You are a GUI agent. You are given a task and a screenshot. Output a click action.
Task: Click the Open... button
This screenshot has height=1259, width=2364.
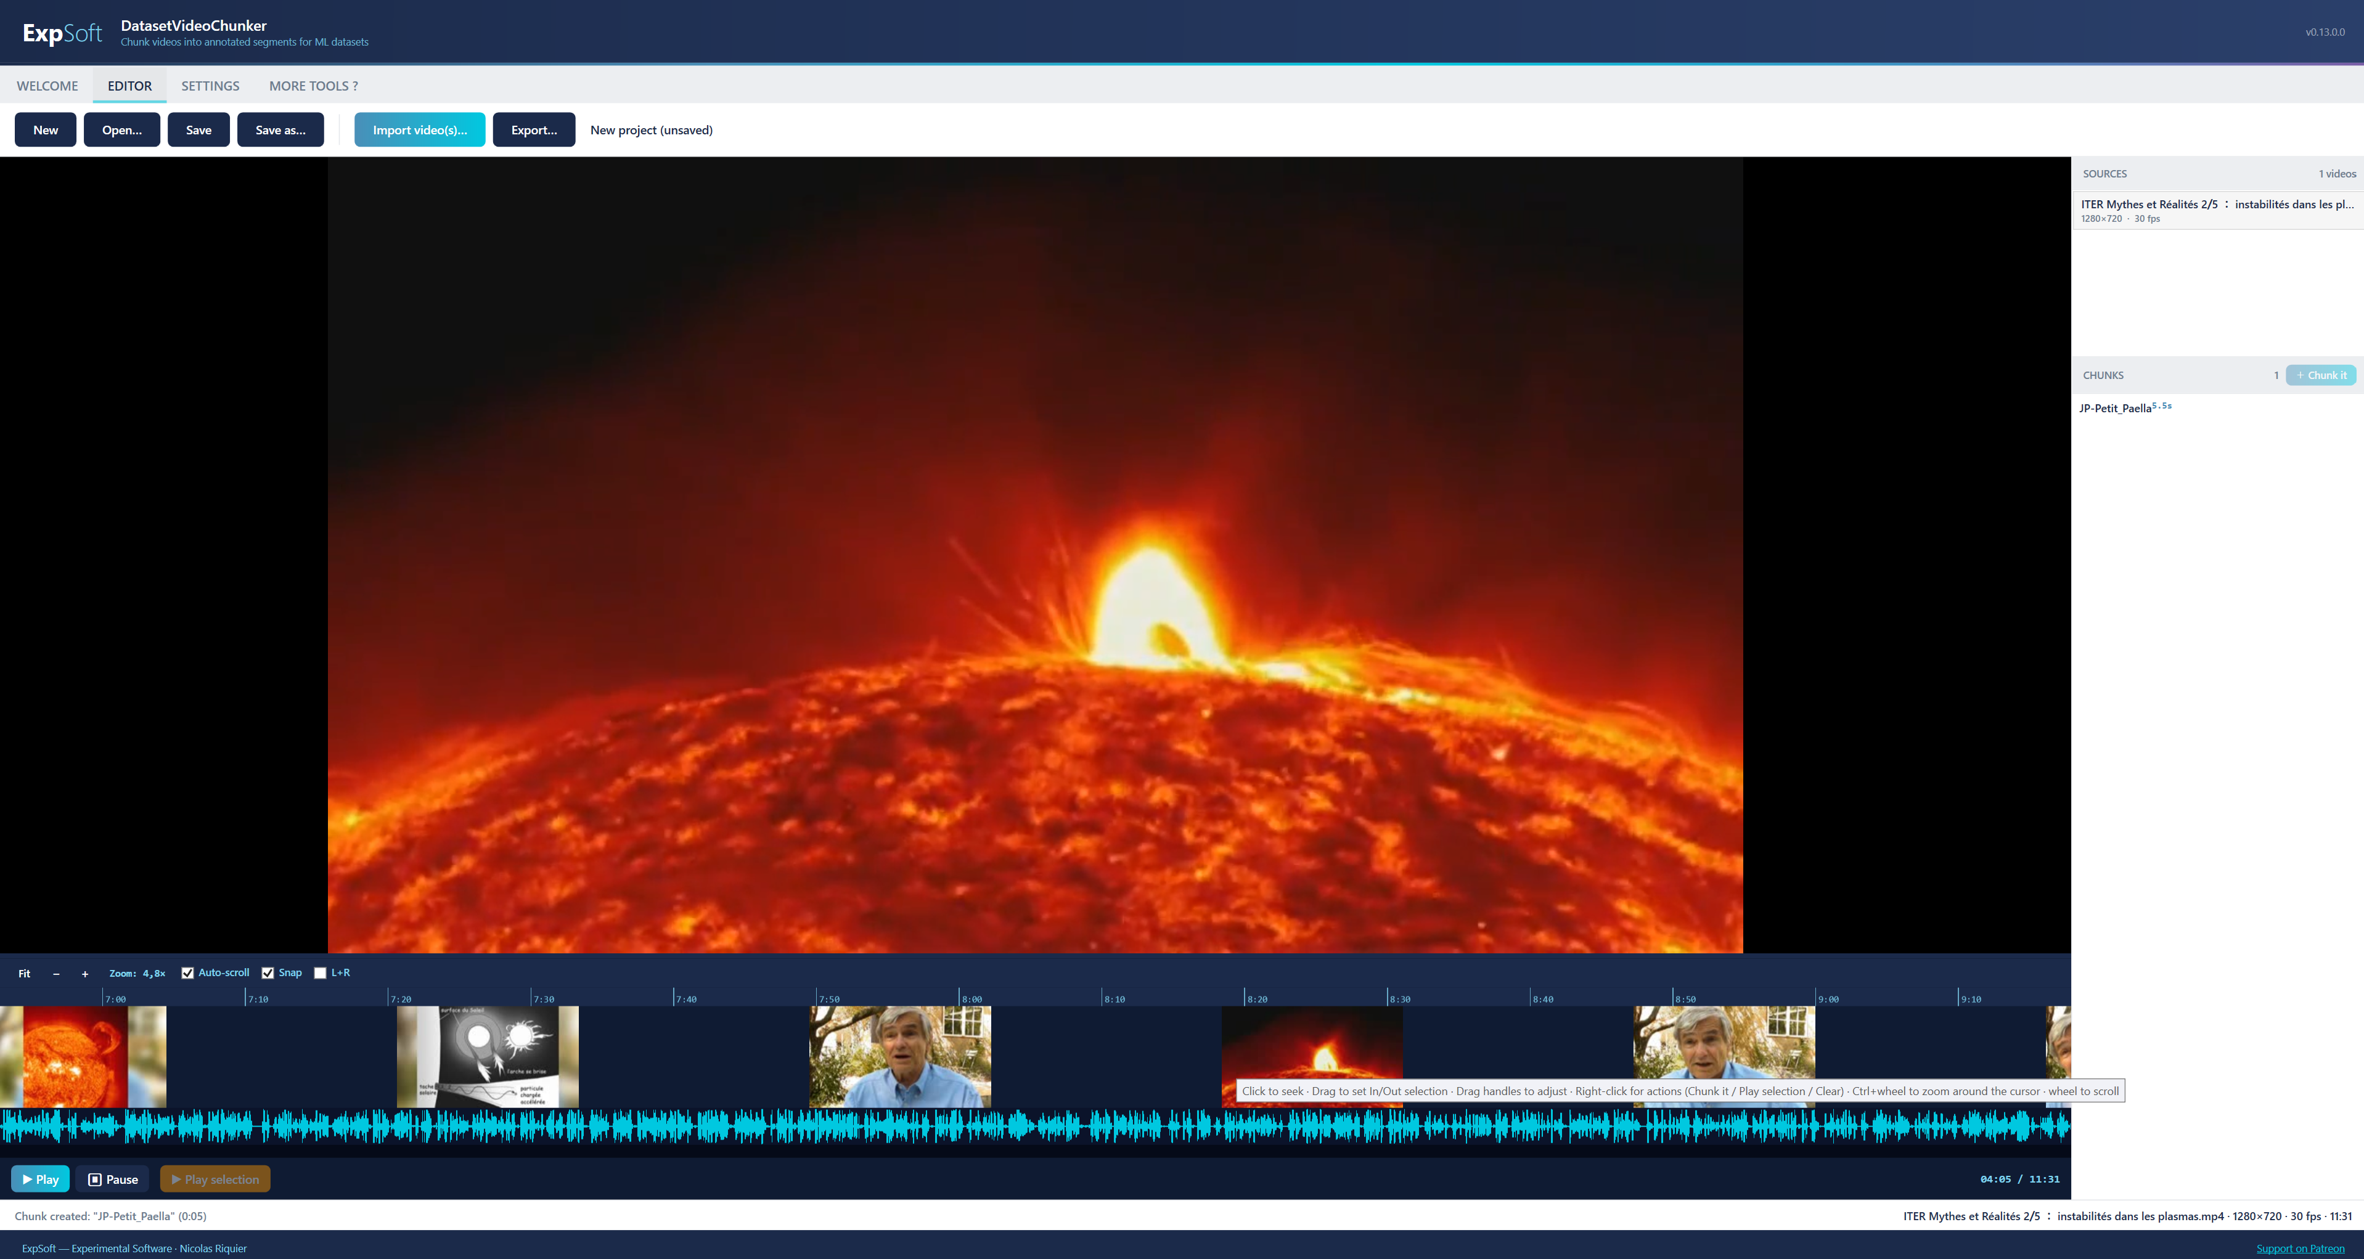pyautogui.click(x=122, y=129)
